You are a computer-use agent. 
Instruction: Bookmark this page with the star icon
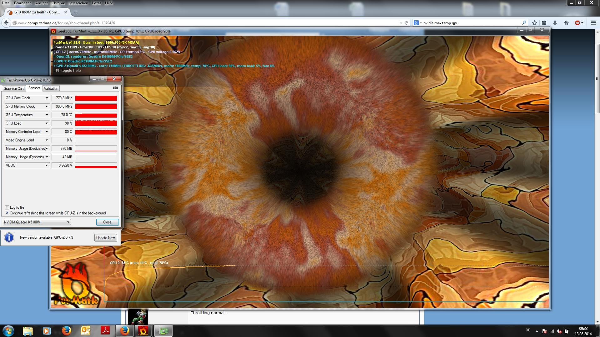click(535, 23)
